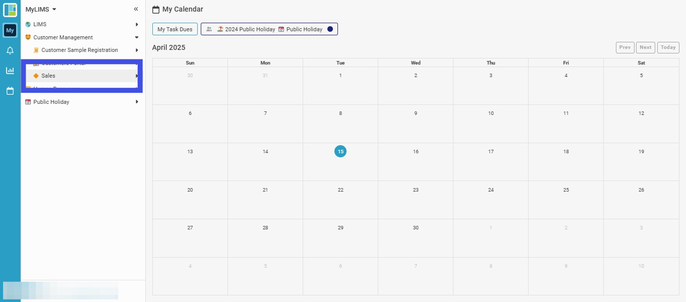Image resolution: width=686 pixels, height=302 pixels.
Task: Open the MyLIMS dropdown menu
Action: (x=41, y=9)
